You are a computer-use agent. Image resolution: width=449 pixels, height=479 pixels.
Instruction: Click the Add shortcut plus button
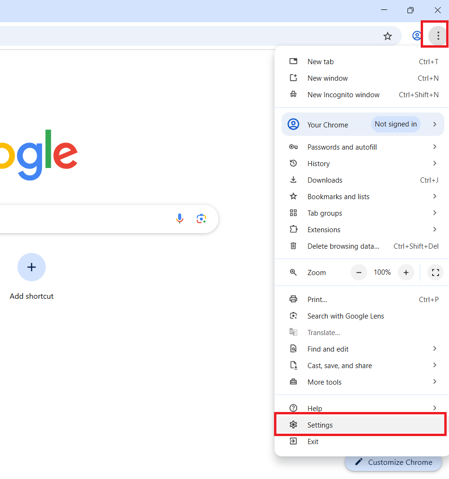32,267
